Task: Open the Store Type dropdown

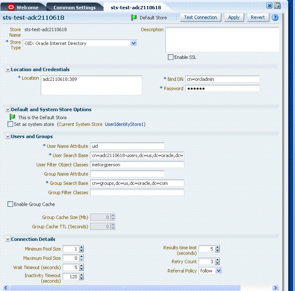Action: click(x=133, y=43)
